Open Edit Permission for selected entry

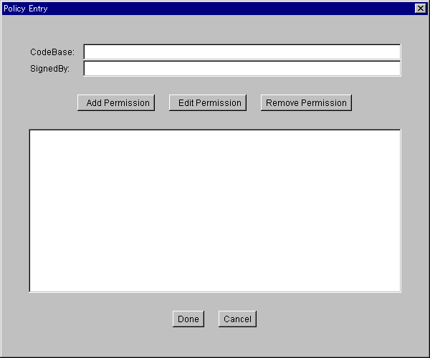[208, 102]
